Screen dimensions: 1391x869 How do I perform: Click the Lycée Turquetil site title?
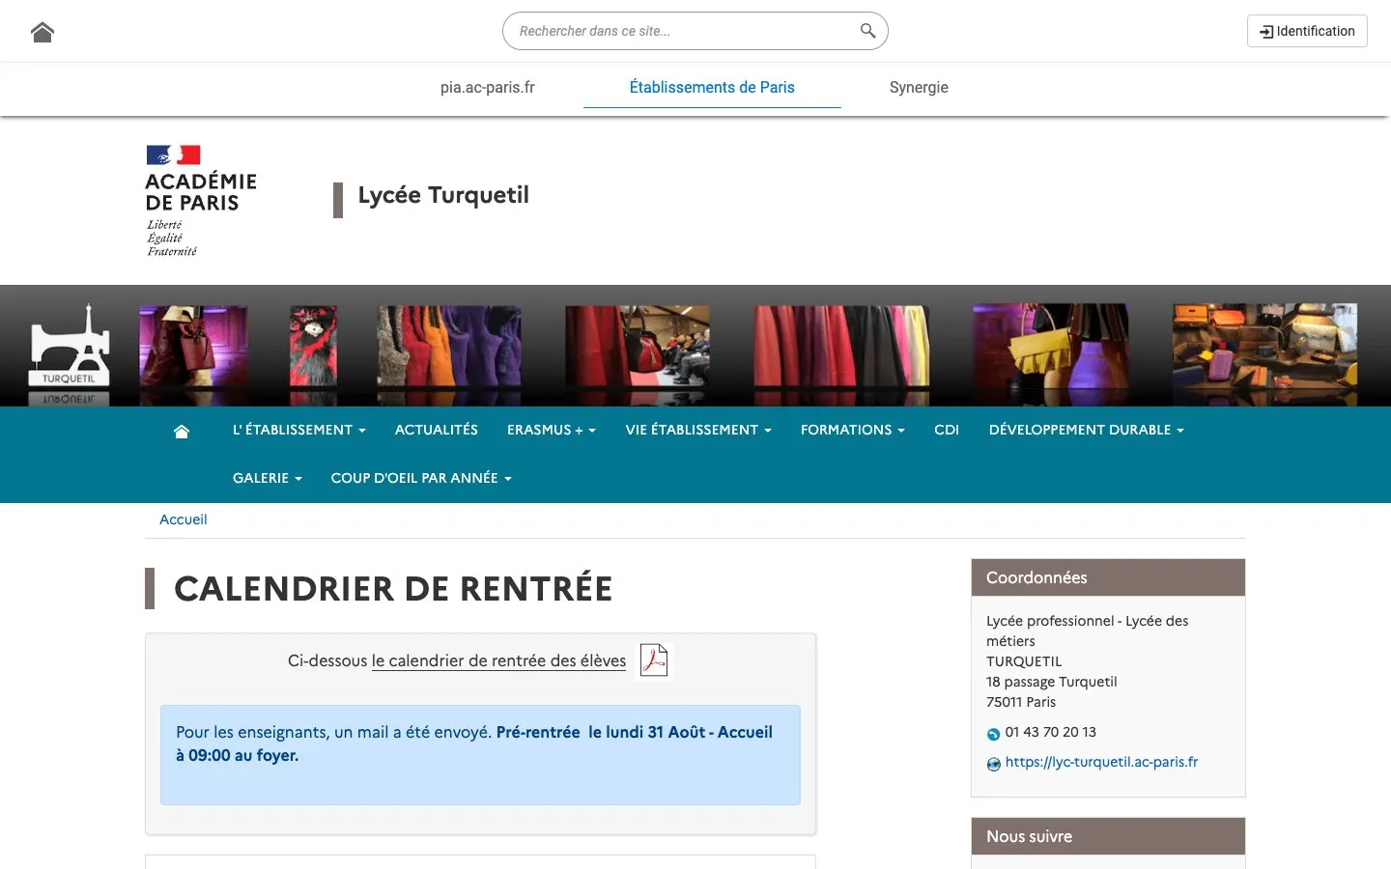[x=443, y=195]
